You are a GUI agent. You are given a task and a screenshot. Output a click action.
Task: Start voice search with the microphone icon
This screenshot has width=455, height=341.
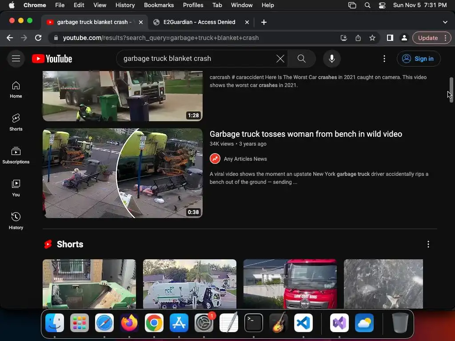click(331, 59)
